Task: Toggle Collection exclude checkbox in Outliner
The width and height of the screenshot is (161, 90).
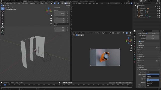Action: click(x=156, y=7)
